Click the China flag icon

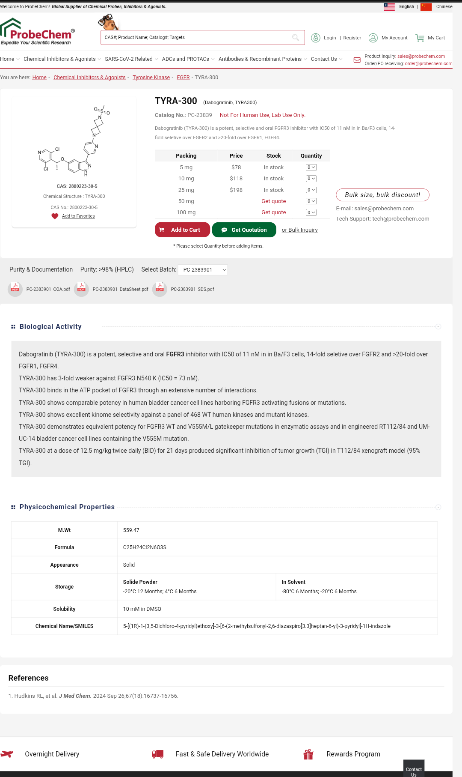(x=426, y=6)
